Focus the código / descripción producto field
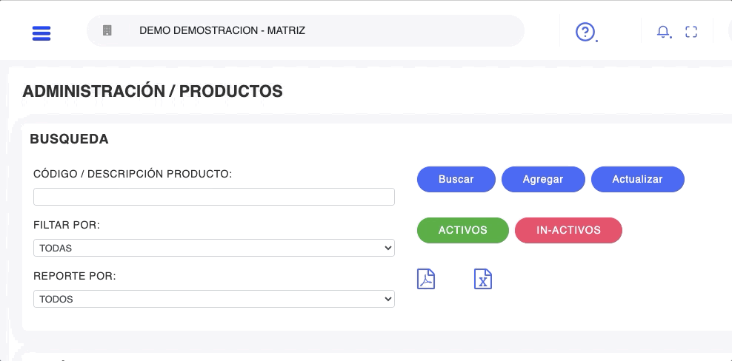 coord(213,197)
